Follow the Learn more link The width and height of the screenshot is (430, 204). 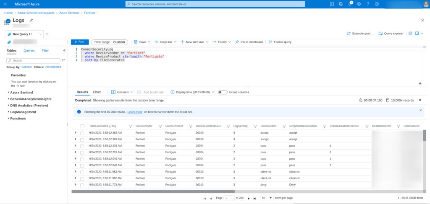135,112
